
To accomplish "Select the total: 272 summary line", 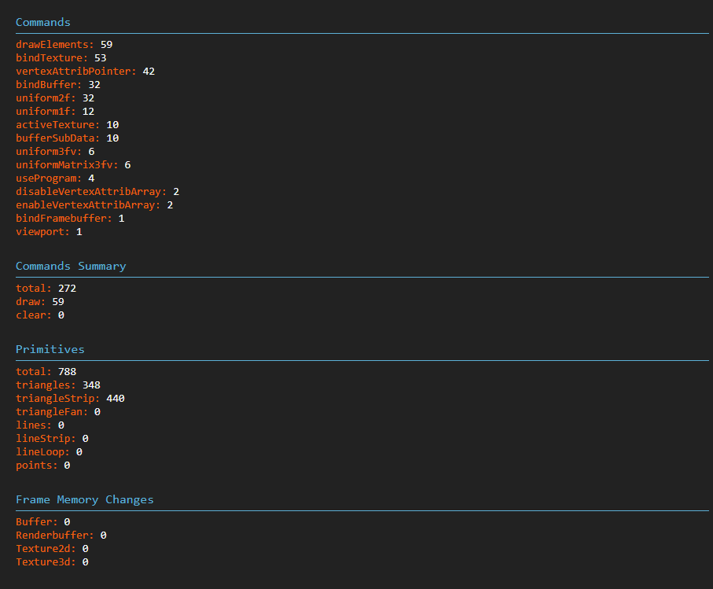I will pos(46,289).
